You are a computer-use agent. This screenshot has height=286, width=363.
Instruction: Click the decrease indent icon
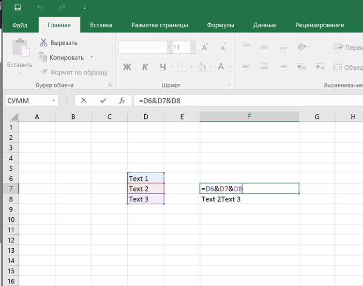[301, 67]
